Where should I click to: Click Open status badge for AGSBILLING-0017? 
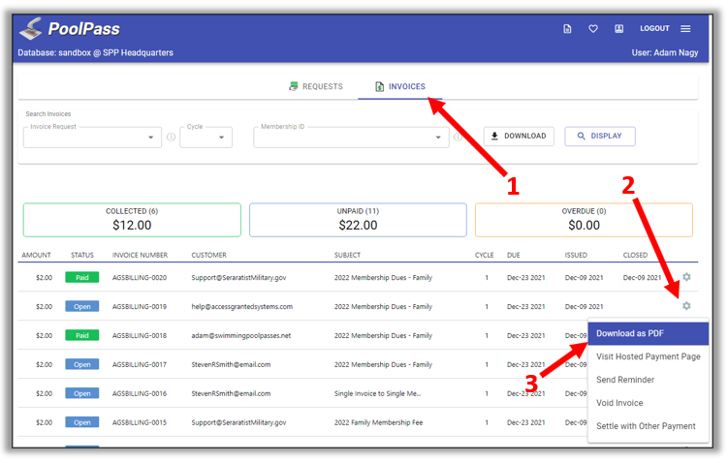tap(82, 364)
